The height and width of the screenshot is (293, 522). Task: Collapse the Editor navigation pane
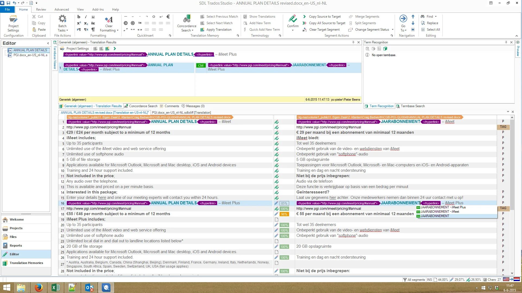[x=48, y=43]
